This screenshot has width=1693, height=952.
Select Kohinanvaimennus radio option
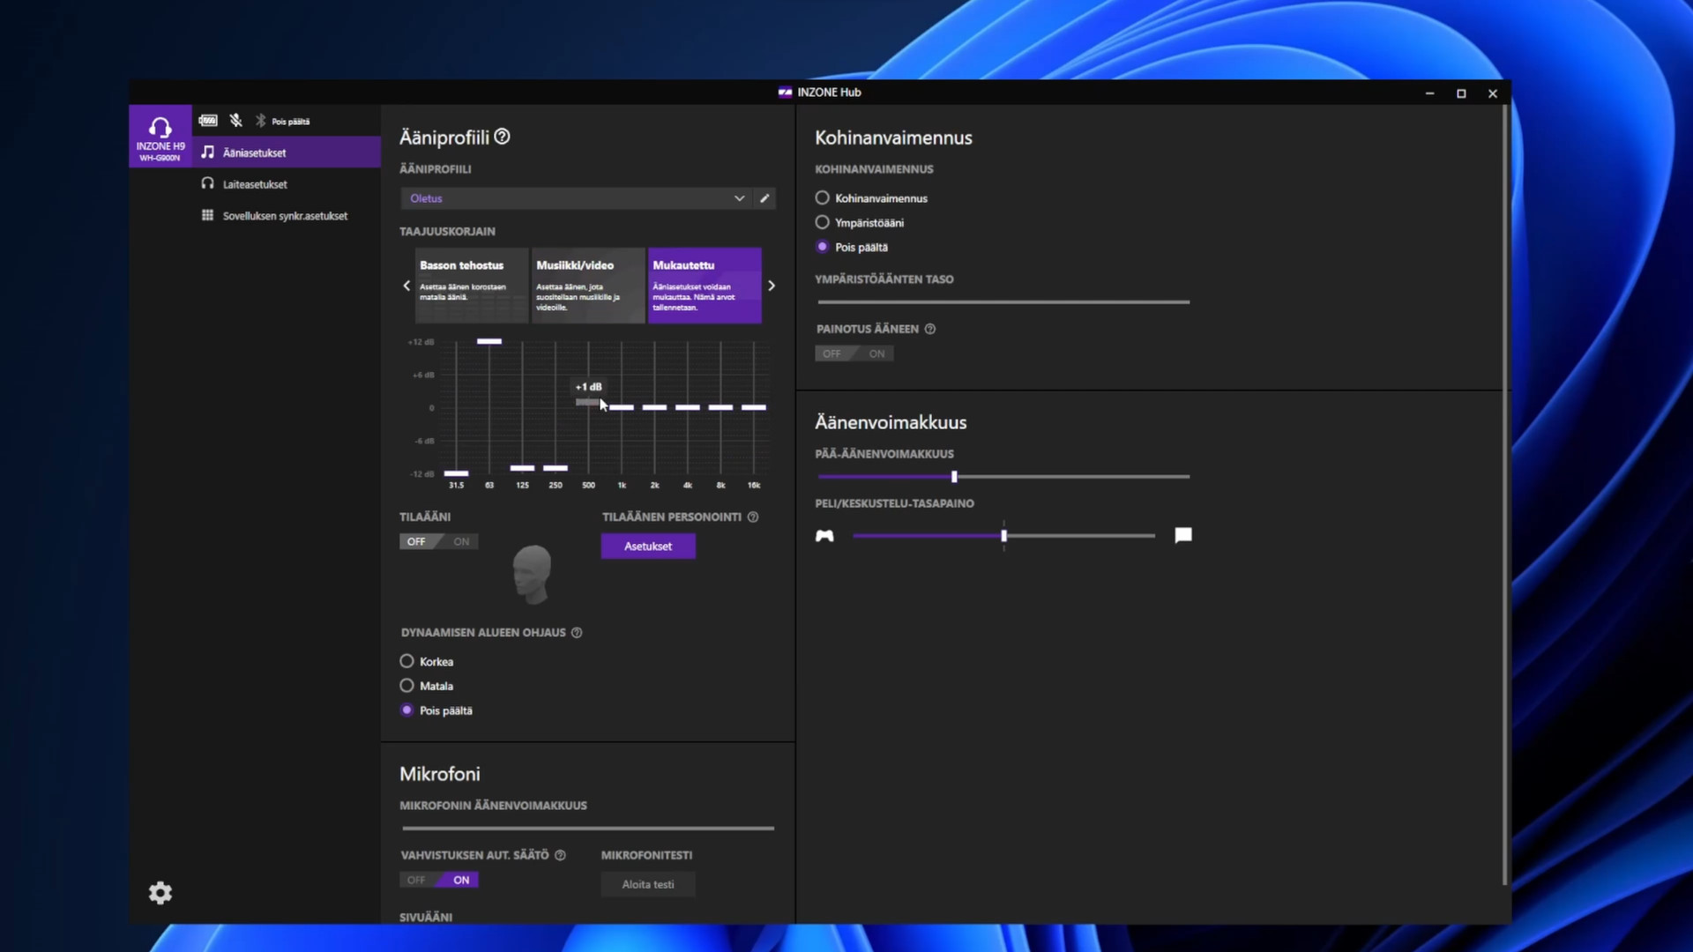(x=823, y=198)
